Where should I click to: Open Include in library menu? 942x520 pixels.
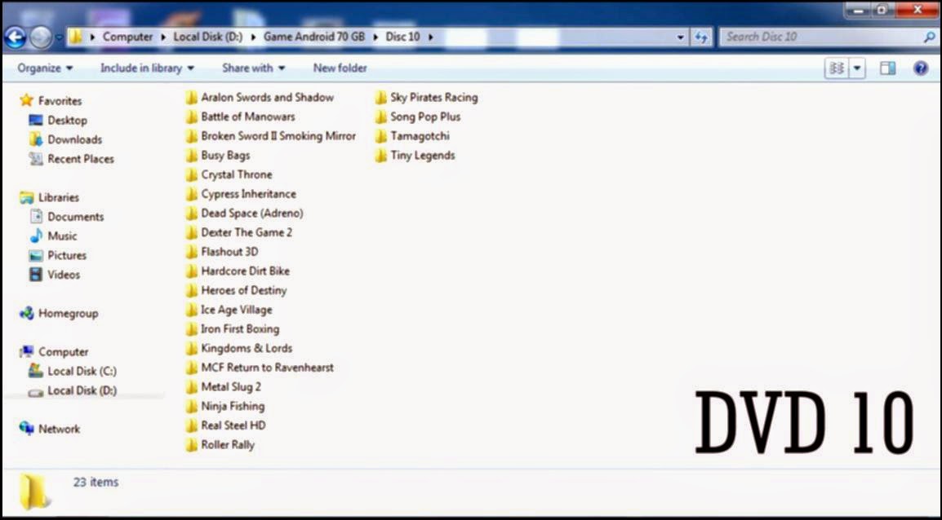pyautogui.click(x=147, y=68)
